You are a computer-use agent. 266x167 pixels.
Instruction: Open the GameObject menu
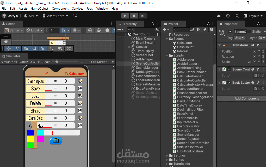click(40, 9)
